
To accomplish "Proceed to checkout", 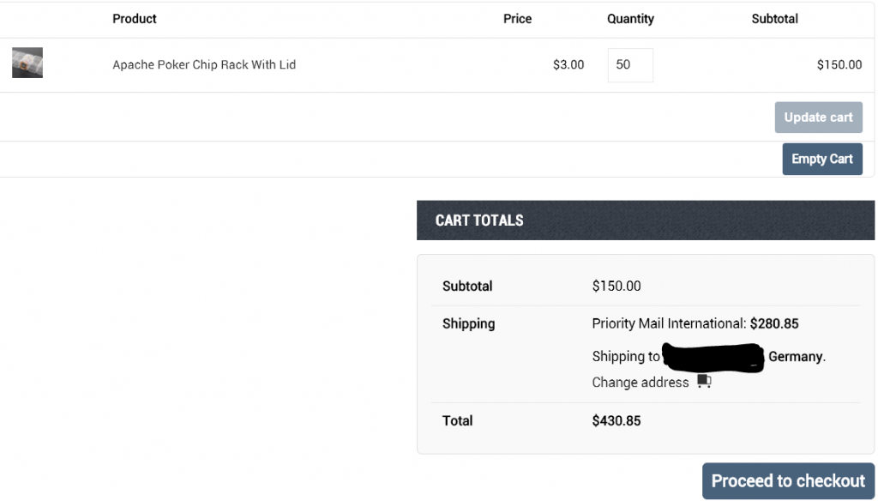I will tap(788, 481).
